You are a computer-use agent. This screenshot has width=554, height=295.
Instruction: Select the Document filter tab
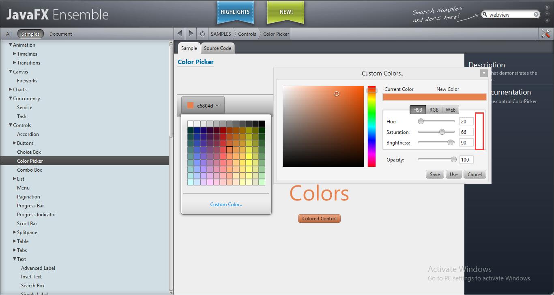pyautogui.click(x=60, y=34)
